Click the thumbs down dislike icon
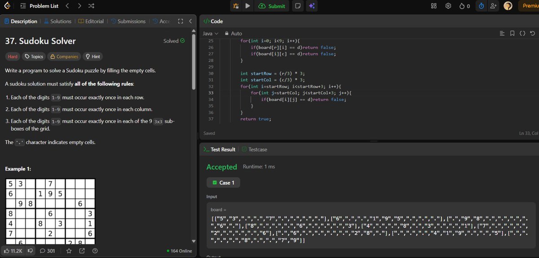Screen dimensions: 539x258 (31, 250)
